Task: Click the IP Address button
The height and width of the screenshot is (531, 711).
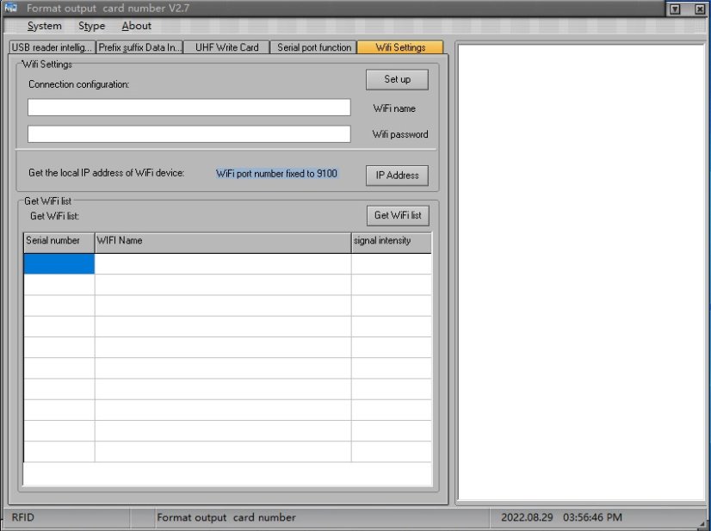Action: pos(397,175)
